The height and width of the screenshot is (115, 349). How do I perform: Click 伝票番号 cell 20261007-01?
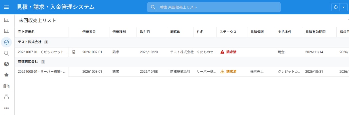click(x=92, y=52)
